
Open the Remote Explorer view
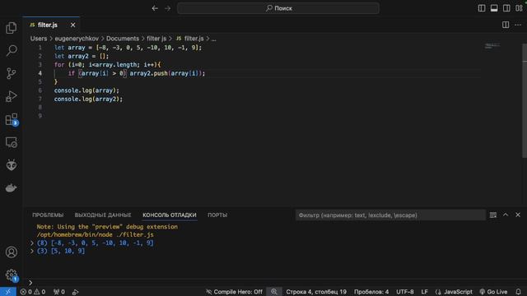(11, 142)
